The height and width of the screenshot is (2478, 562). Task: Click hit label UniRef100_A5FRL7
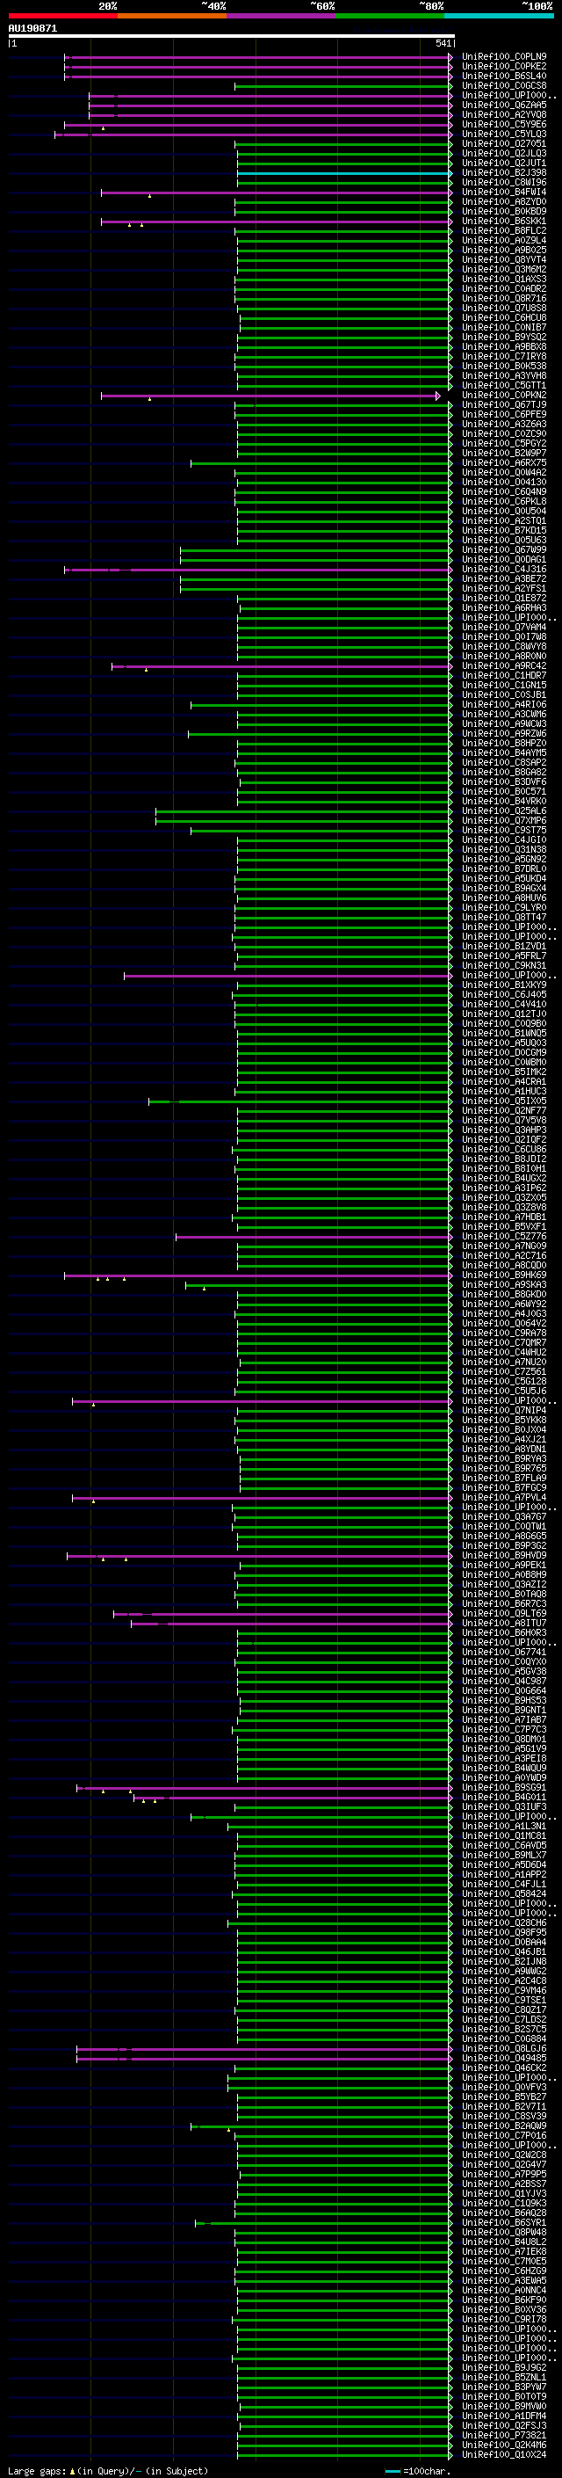coord(503,956)
